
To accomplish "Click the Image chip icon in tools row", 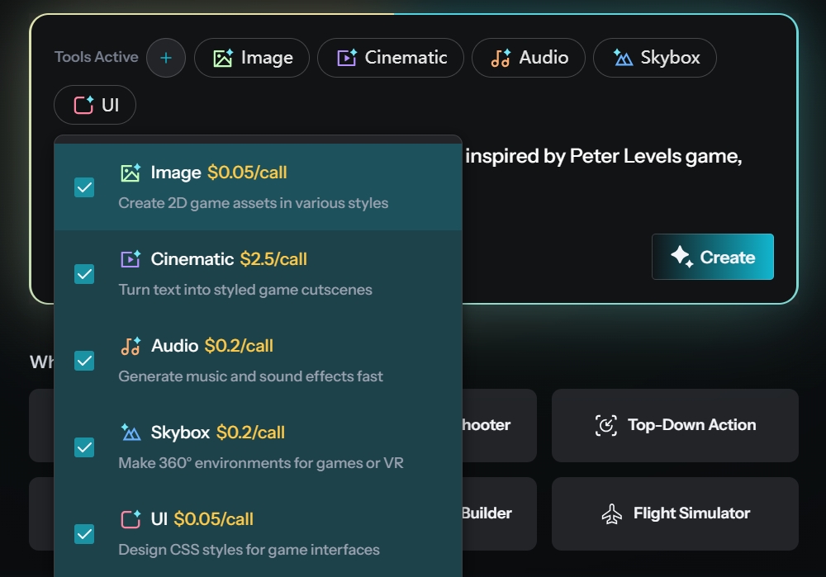I will click(223, 58).
